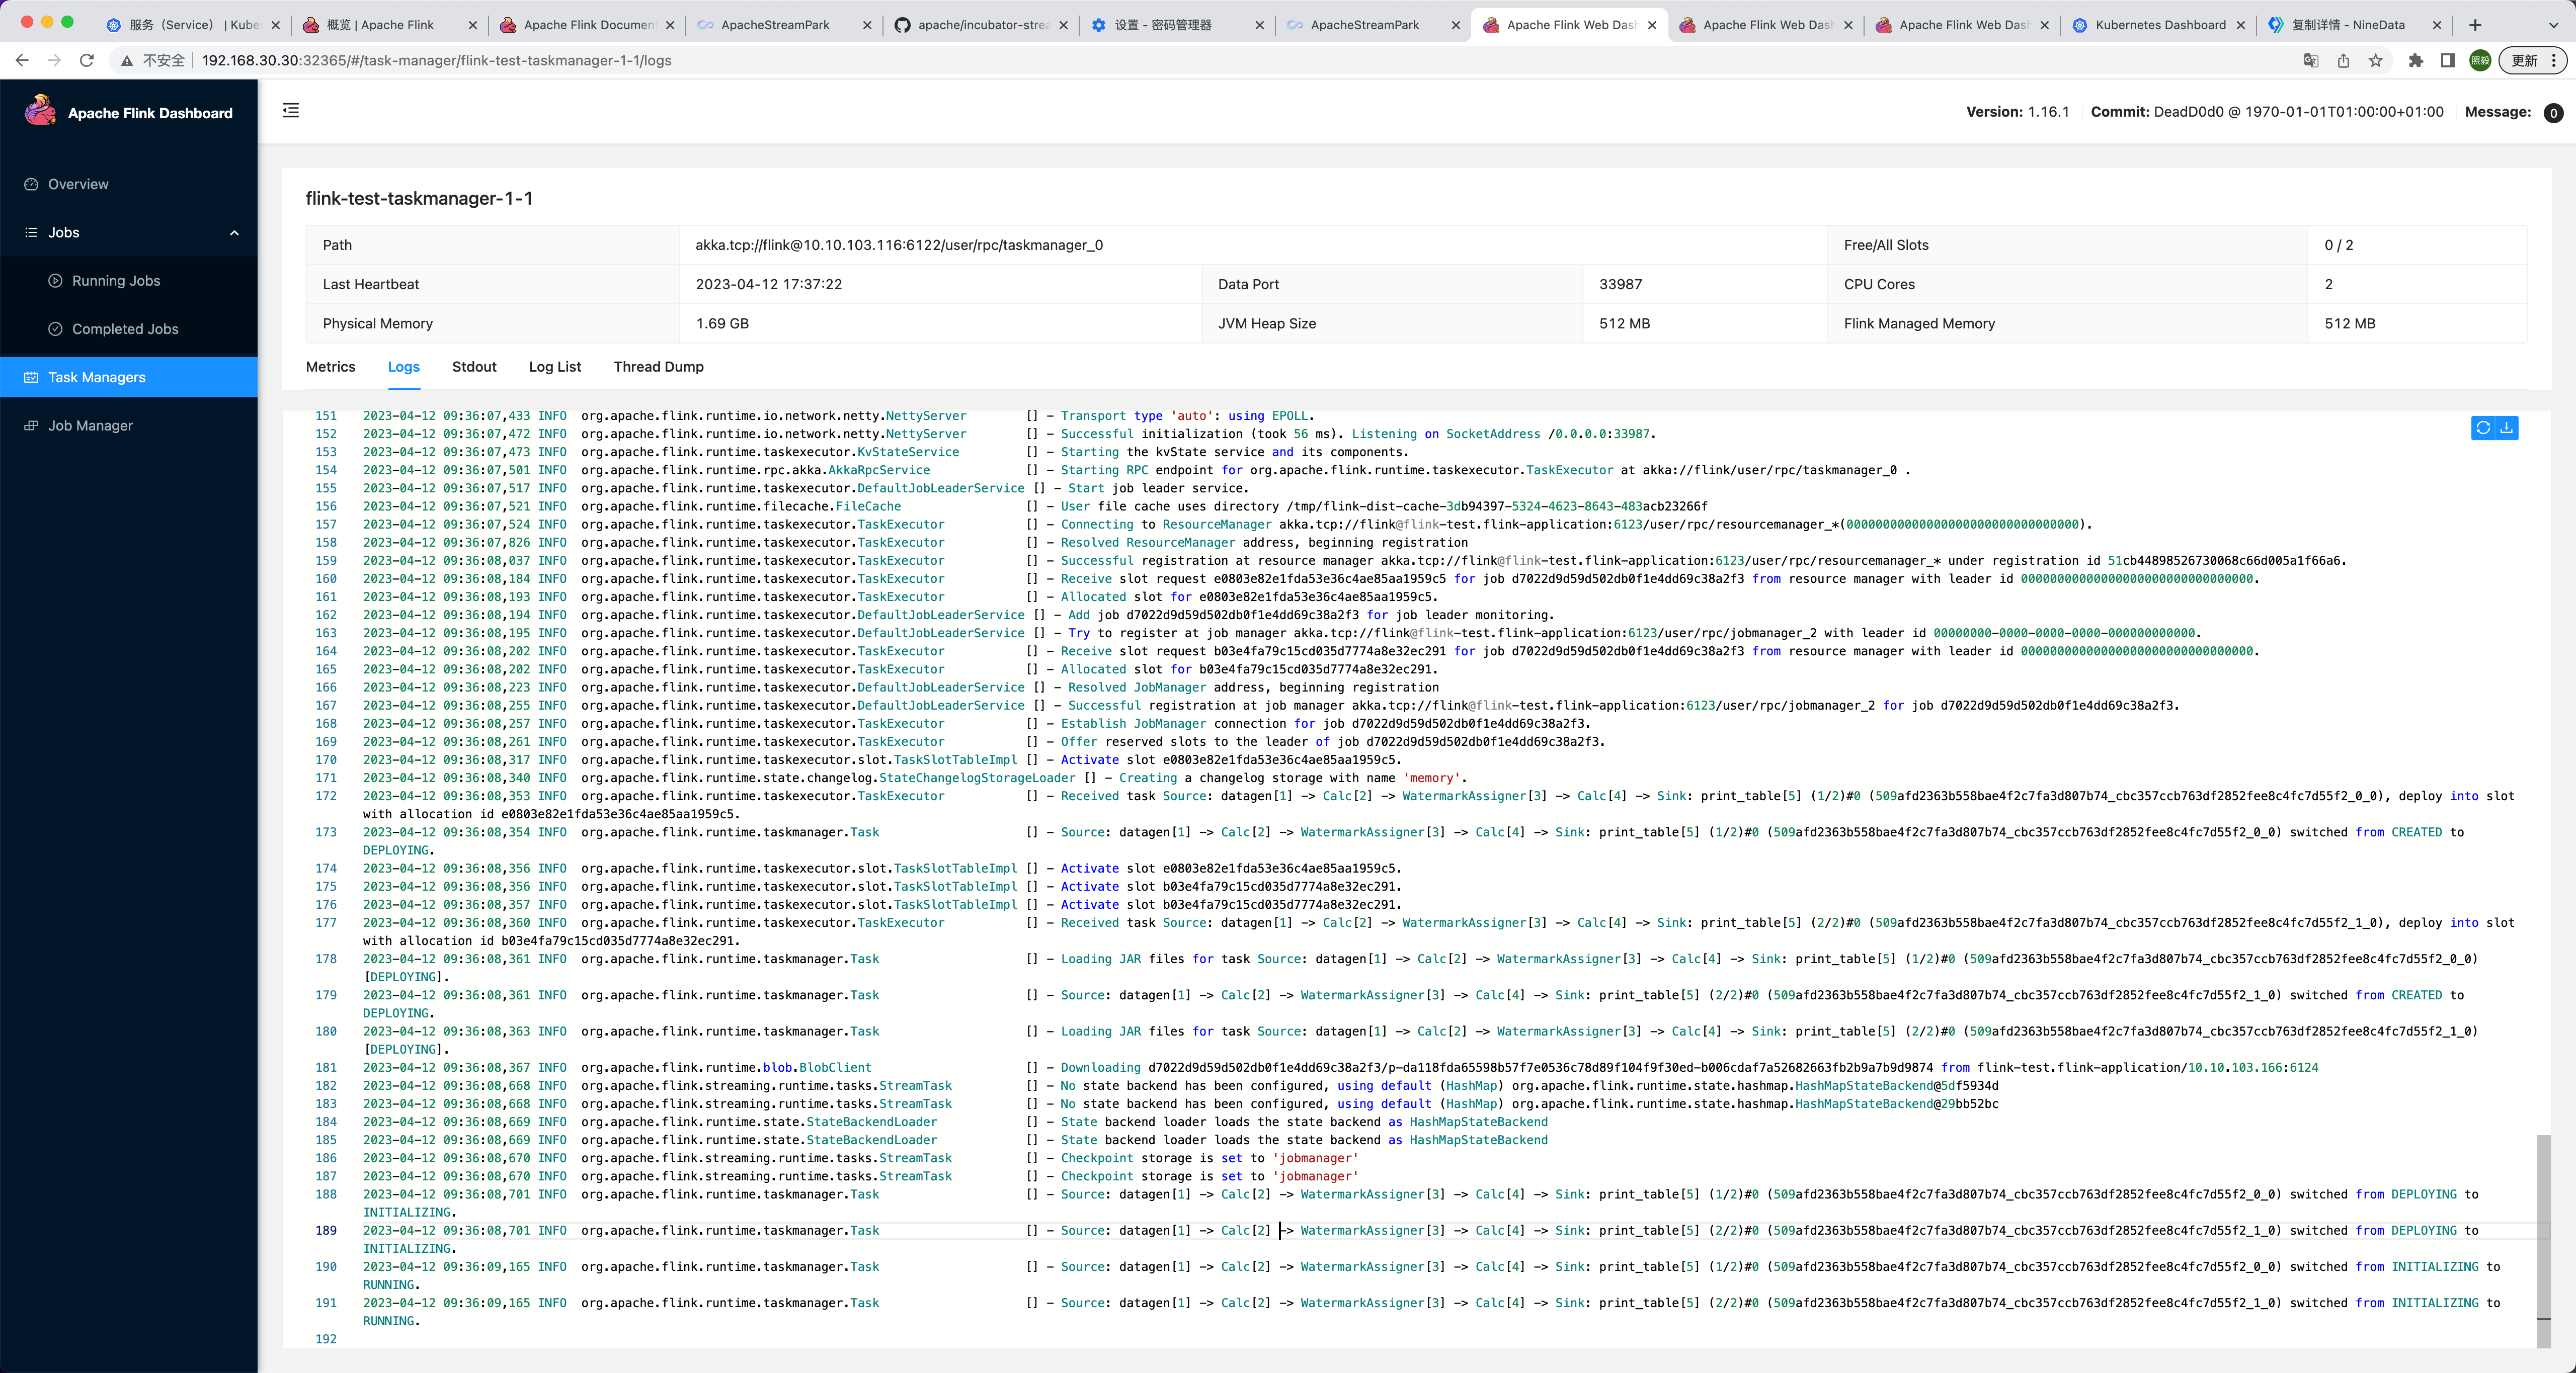Viewport: 2576px width, 1373px height.
Task: Switch to the Stdout tab
Action: 474,367
